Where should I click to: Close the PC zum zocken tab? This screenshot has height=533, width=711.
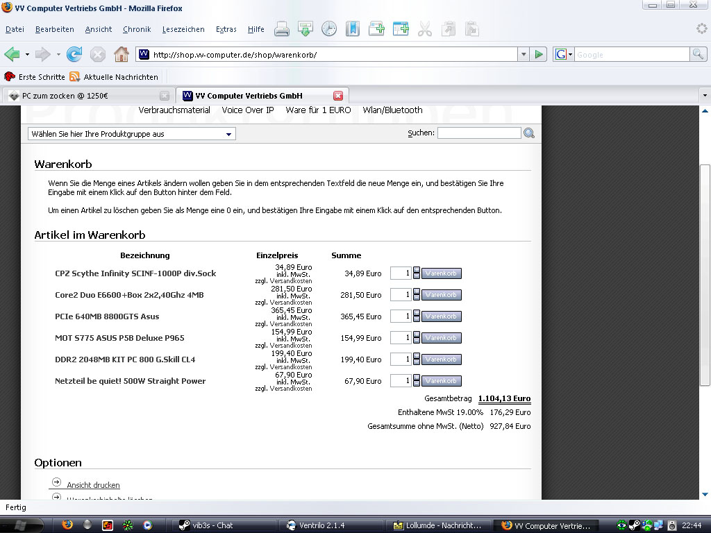[x=165, y=96]
